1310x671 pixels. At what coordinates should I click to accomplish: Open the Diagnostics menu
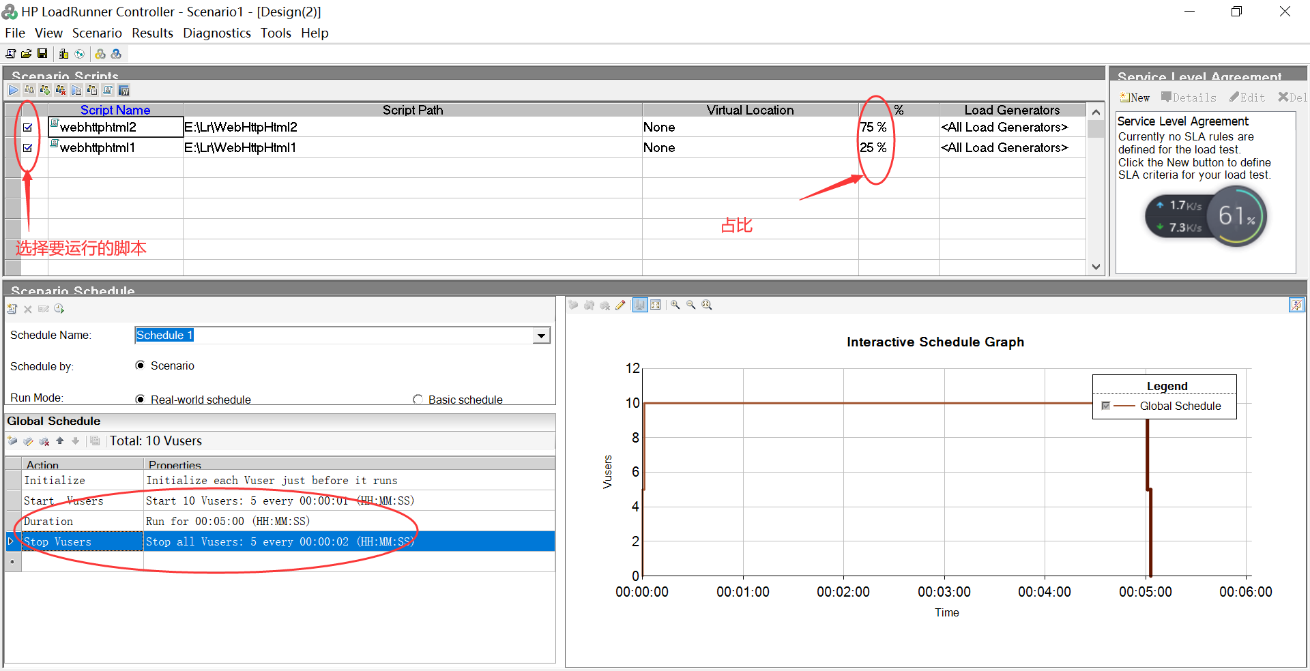pos(217,33)
